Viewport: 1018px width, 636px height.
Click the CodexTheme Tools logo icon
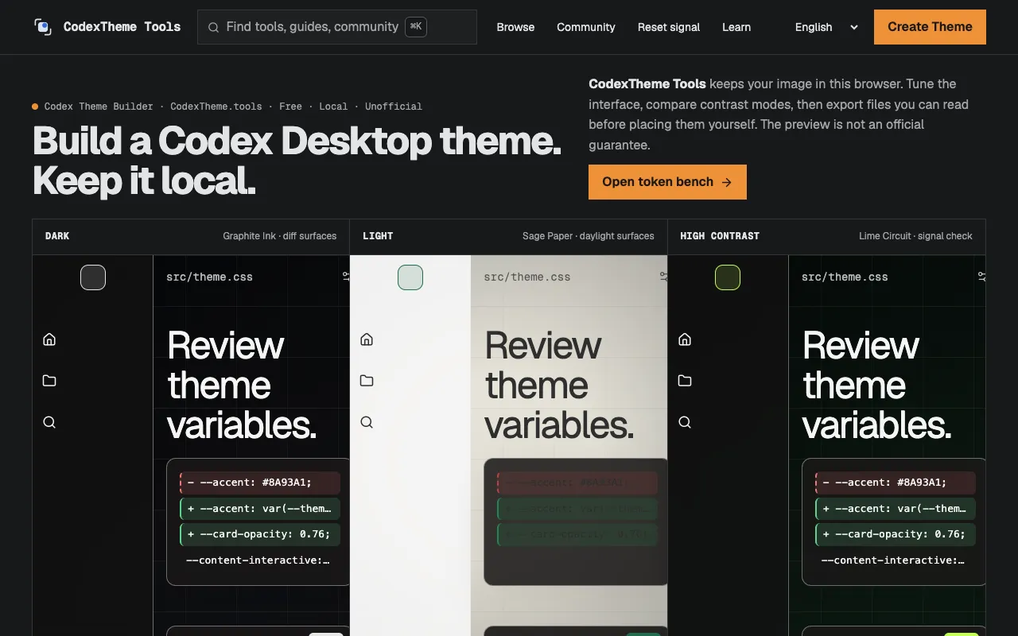[43, 27]
